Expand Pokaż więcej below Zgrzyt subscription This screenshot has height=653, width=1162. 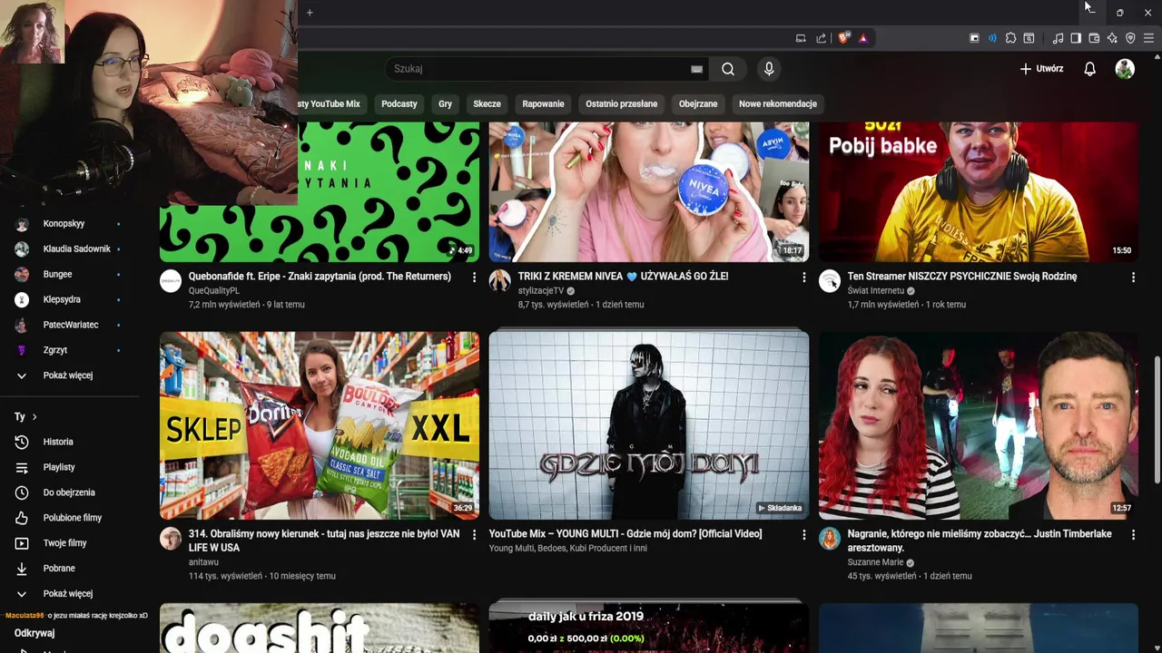pos(69,375)
